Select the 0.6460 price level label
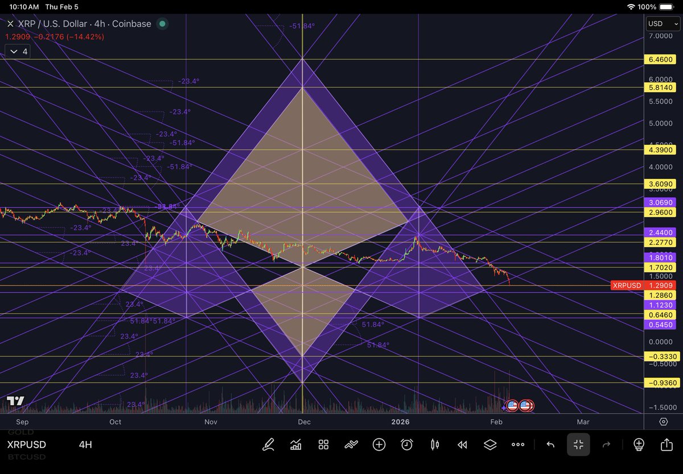683x474 pixels. pos(661,315)
